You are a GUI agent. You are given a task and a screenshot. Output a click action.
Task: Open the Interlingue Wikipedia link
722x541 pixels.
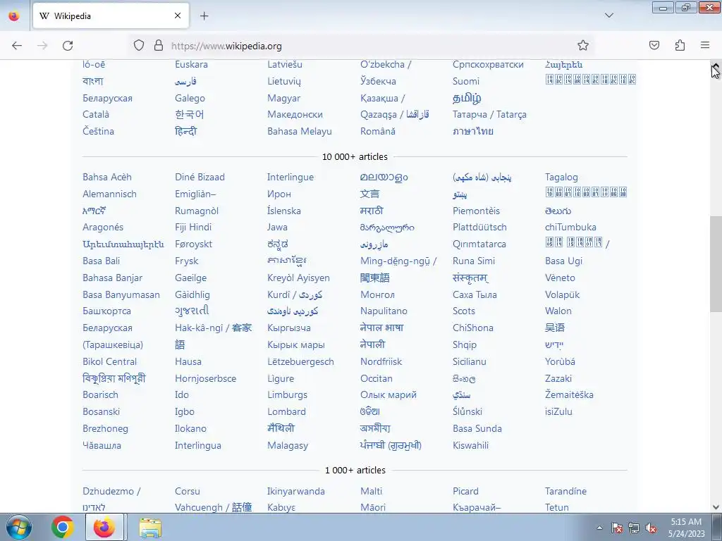coord(290,177)
